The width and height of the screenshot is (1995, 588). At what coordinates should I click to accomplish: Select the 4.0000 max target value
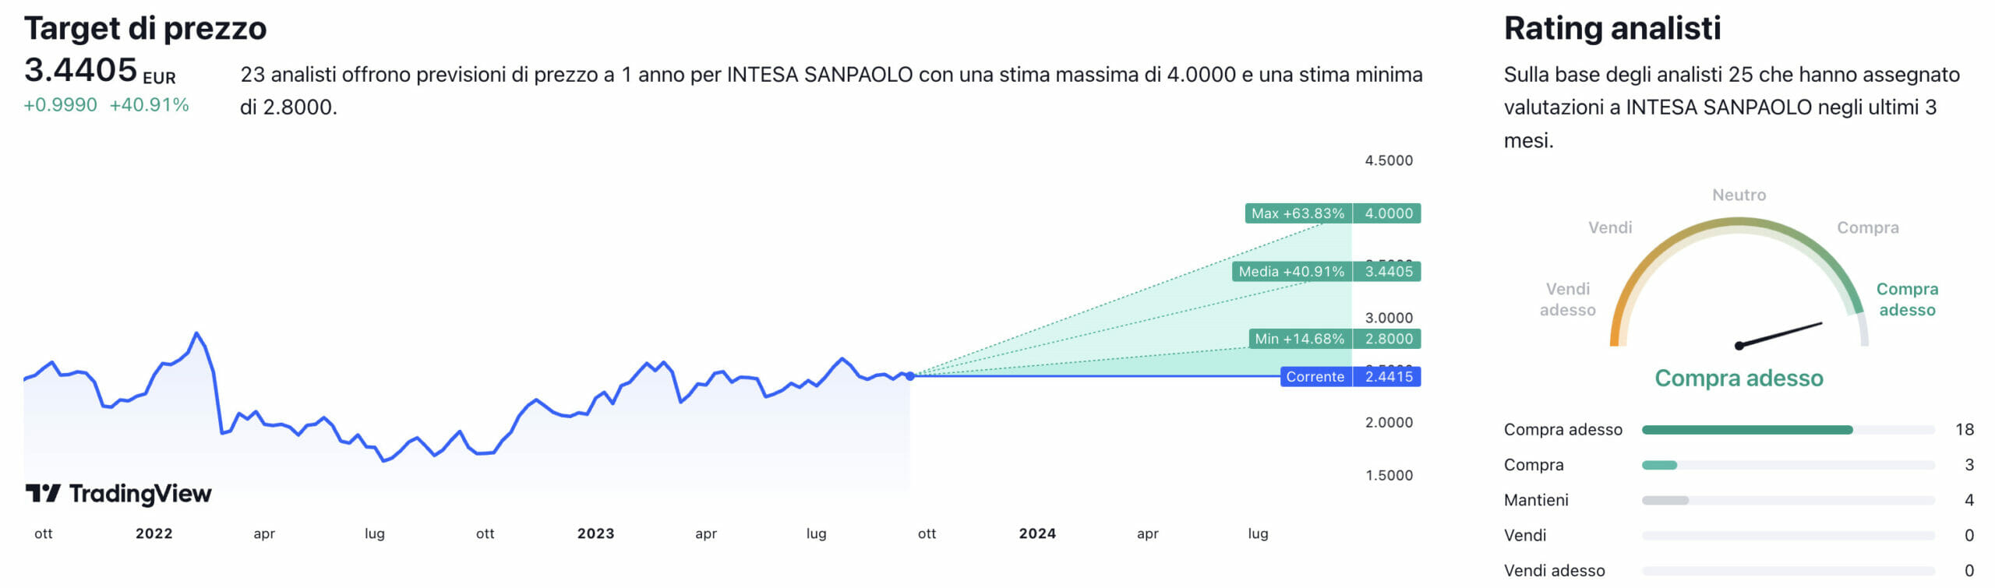pos(1388,213)
